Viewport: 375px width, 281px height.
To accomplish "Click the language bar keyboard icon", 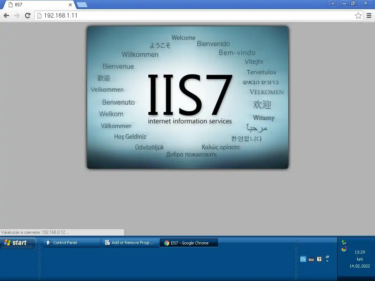I will pyautogui.click(x=311, y=259).
